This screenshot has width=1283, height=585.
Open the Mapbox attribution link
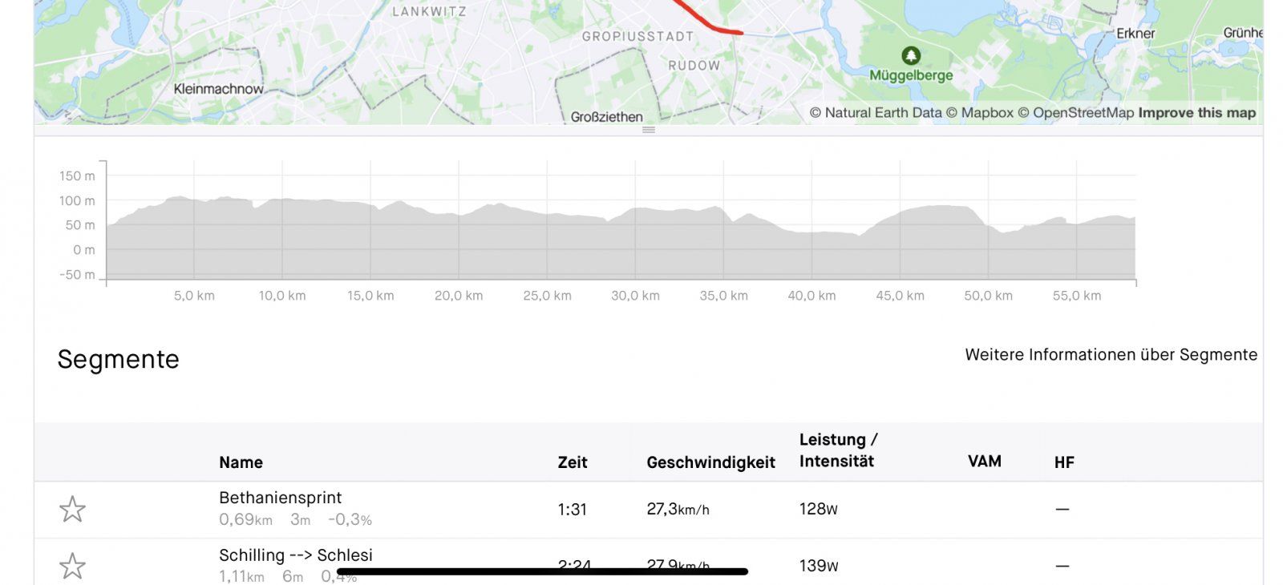click(980, 113)
